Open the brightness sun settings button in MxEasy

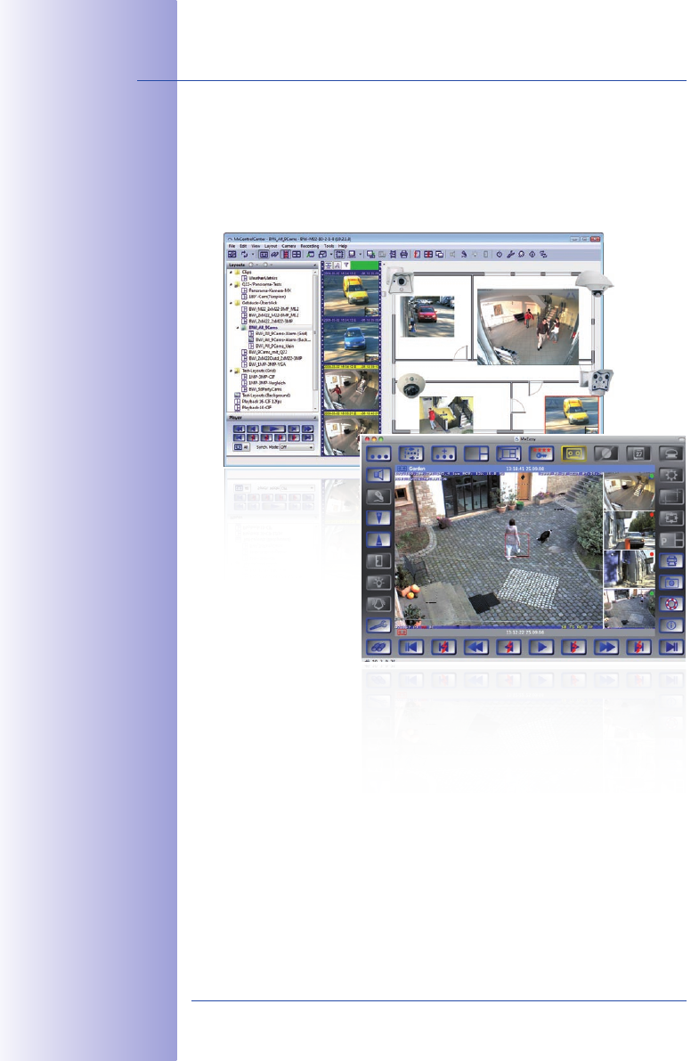[x=671, y=475]
